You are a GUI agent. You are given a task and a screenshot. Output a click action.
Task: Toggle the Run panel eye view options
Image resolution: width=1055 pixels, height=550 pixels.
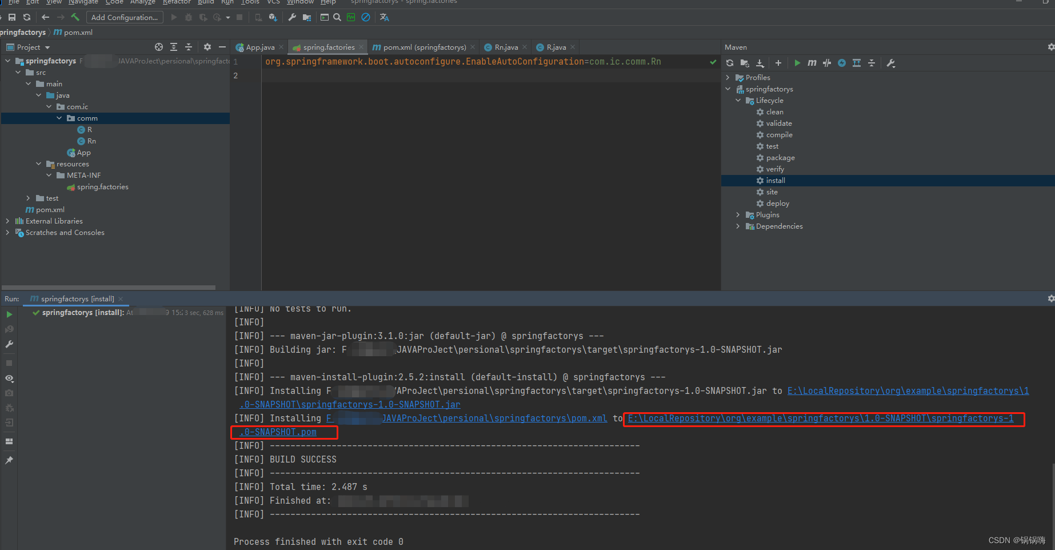(x=9, y=378)
